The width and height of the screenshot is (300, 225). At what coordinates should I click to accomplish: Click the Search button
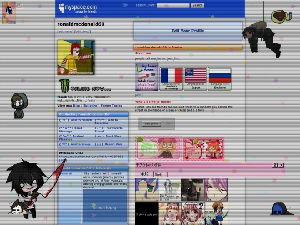click(197, 6)
